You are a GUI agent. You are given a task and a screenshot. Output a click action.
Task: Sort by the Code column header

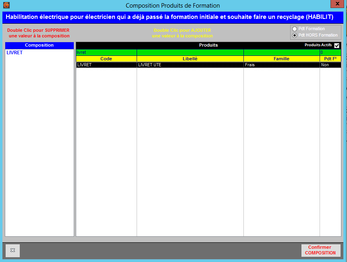(x=106, y=59)
